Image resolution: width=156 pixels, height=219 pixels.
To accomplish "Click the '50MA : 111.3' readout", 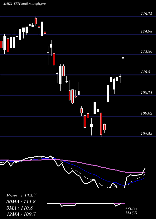I will (21, 202).
